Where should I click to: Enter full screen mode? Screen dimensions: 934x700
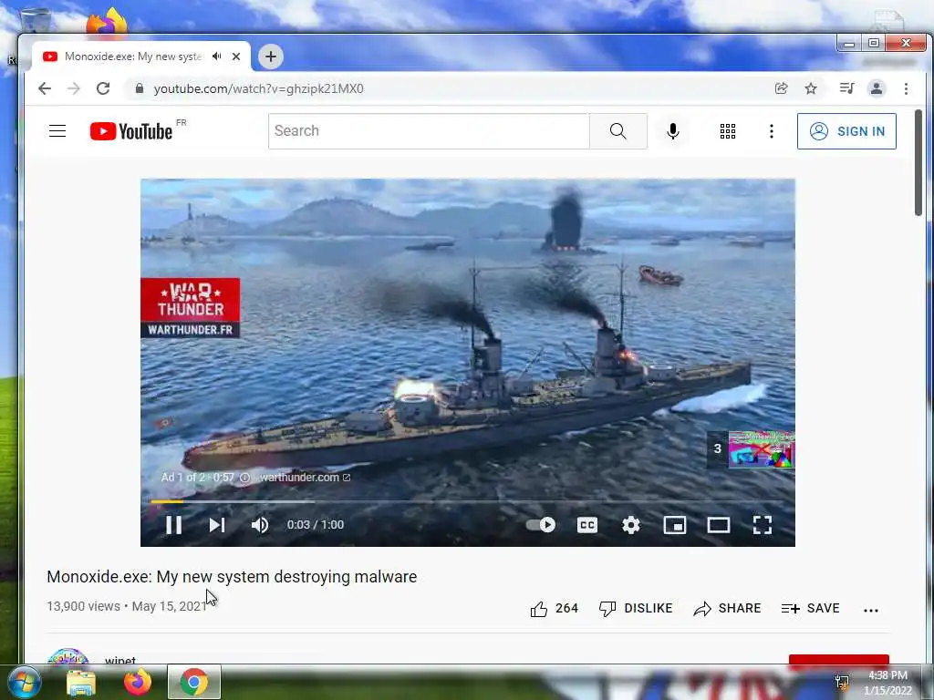pyautogui.click(x=763, y=524)
